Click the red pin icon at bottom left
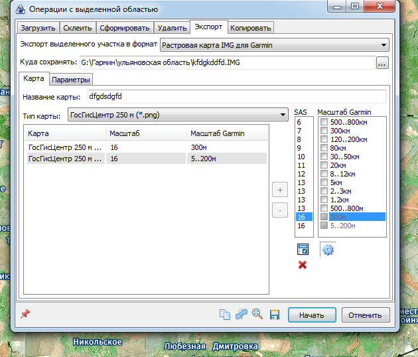418x357 pixels. point(25,314)
